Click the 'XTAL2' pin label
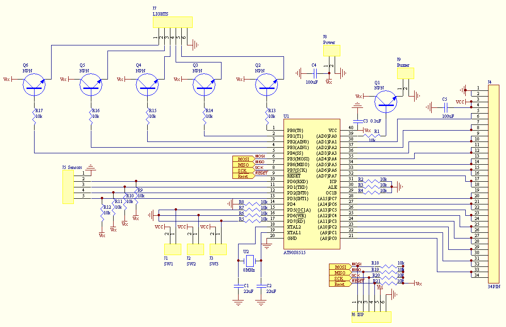 click(294, 227)
